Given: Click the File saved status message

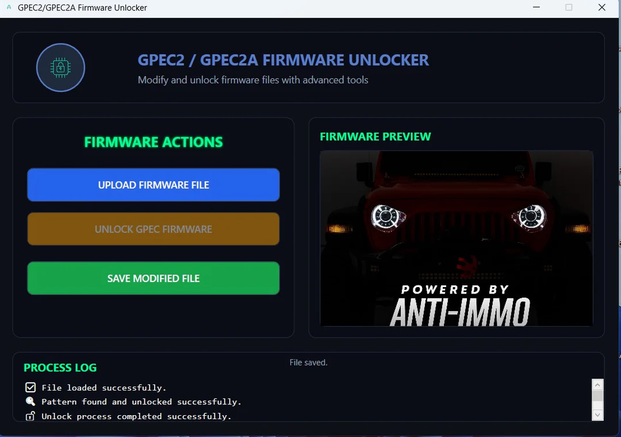Looking at the screenshot, I should click(308, 362).
